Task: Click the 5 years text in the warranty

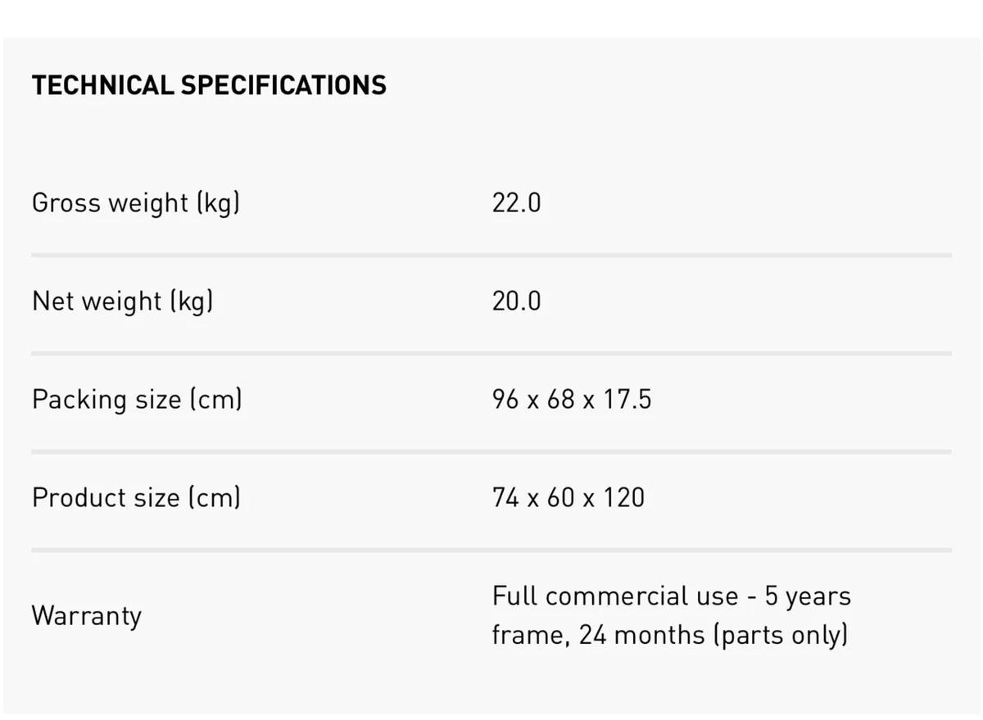Action: 808,596
